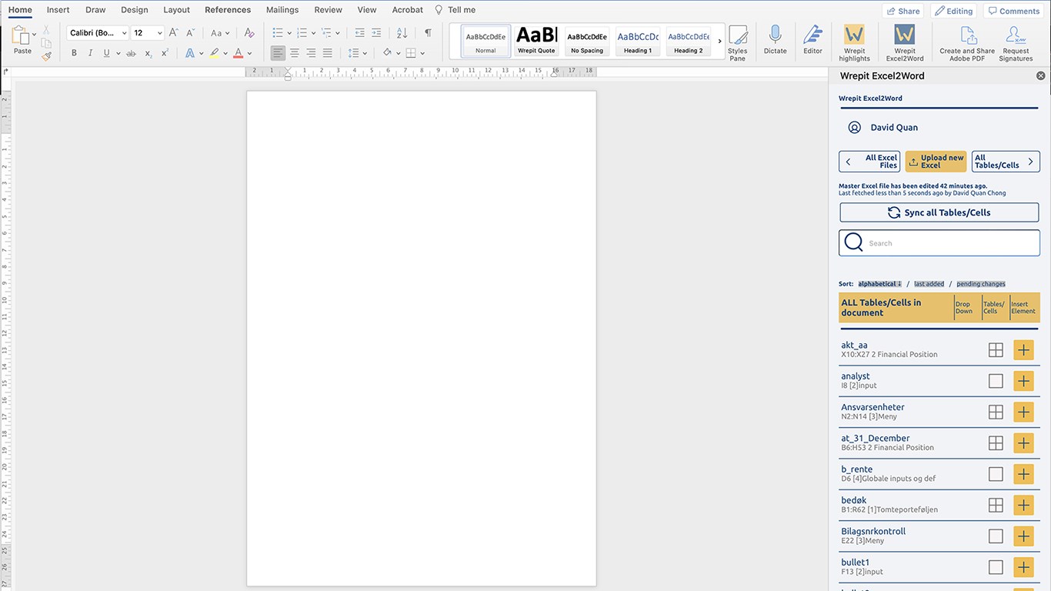Align text right
This screenshot has width=1051, height=591.
(x=311, y=53)
